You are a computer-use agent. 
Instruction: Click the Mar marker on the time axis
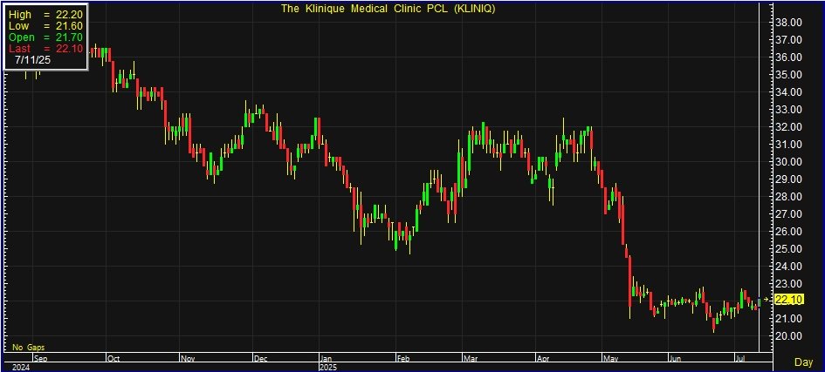point(471,357)
